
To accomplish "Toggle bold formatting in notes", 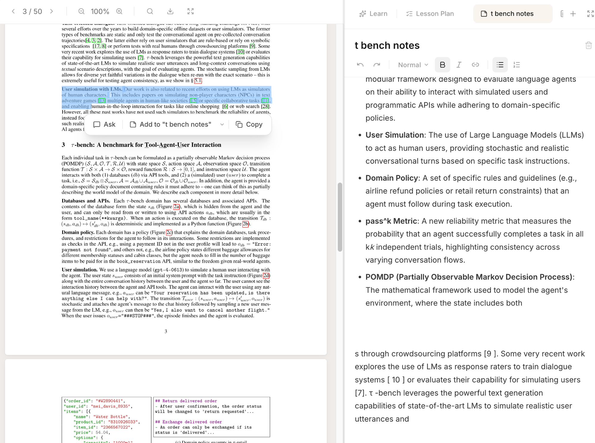I will tap(442, 65).
